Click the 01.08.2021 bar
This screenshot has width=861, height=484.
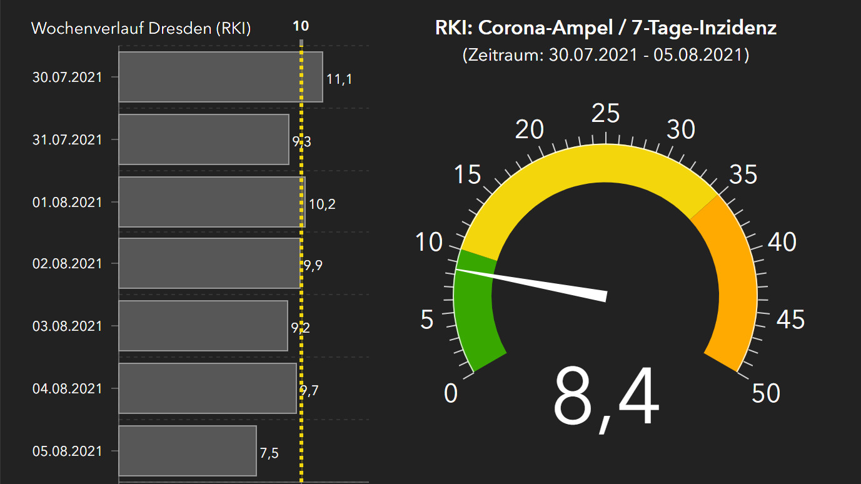(211, 202)
